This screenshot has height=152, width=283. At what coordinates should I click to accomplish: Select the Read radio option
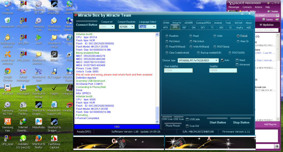coord(194,36)
